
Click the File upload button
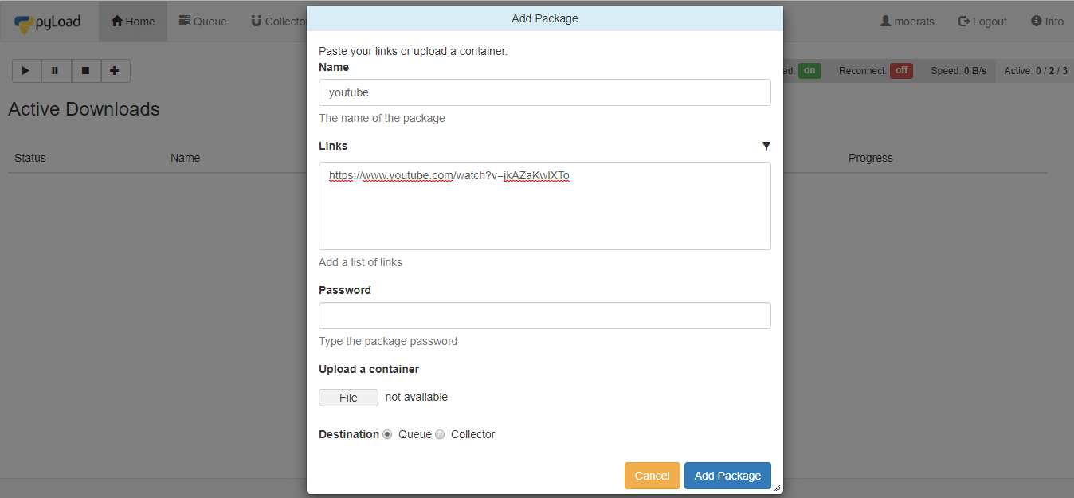point(348,398)
